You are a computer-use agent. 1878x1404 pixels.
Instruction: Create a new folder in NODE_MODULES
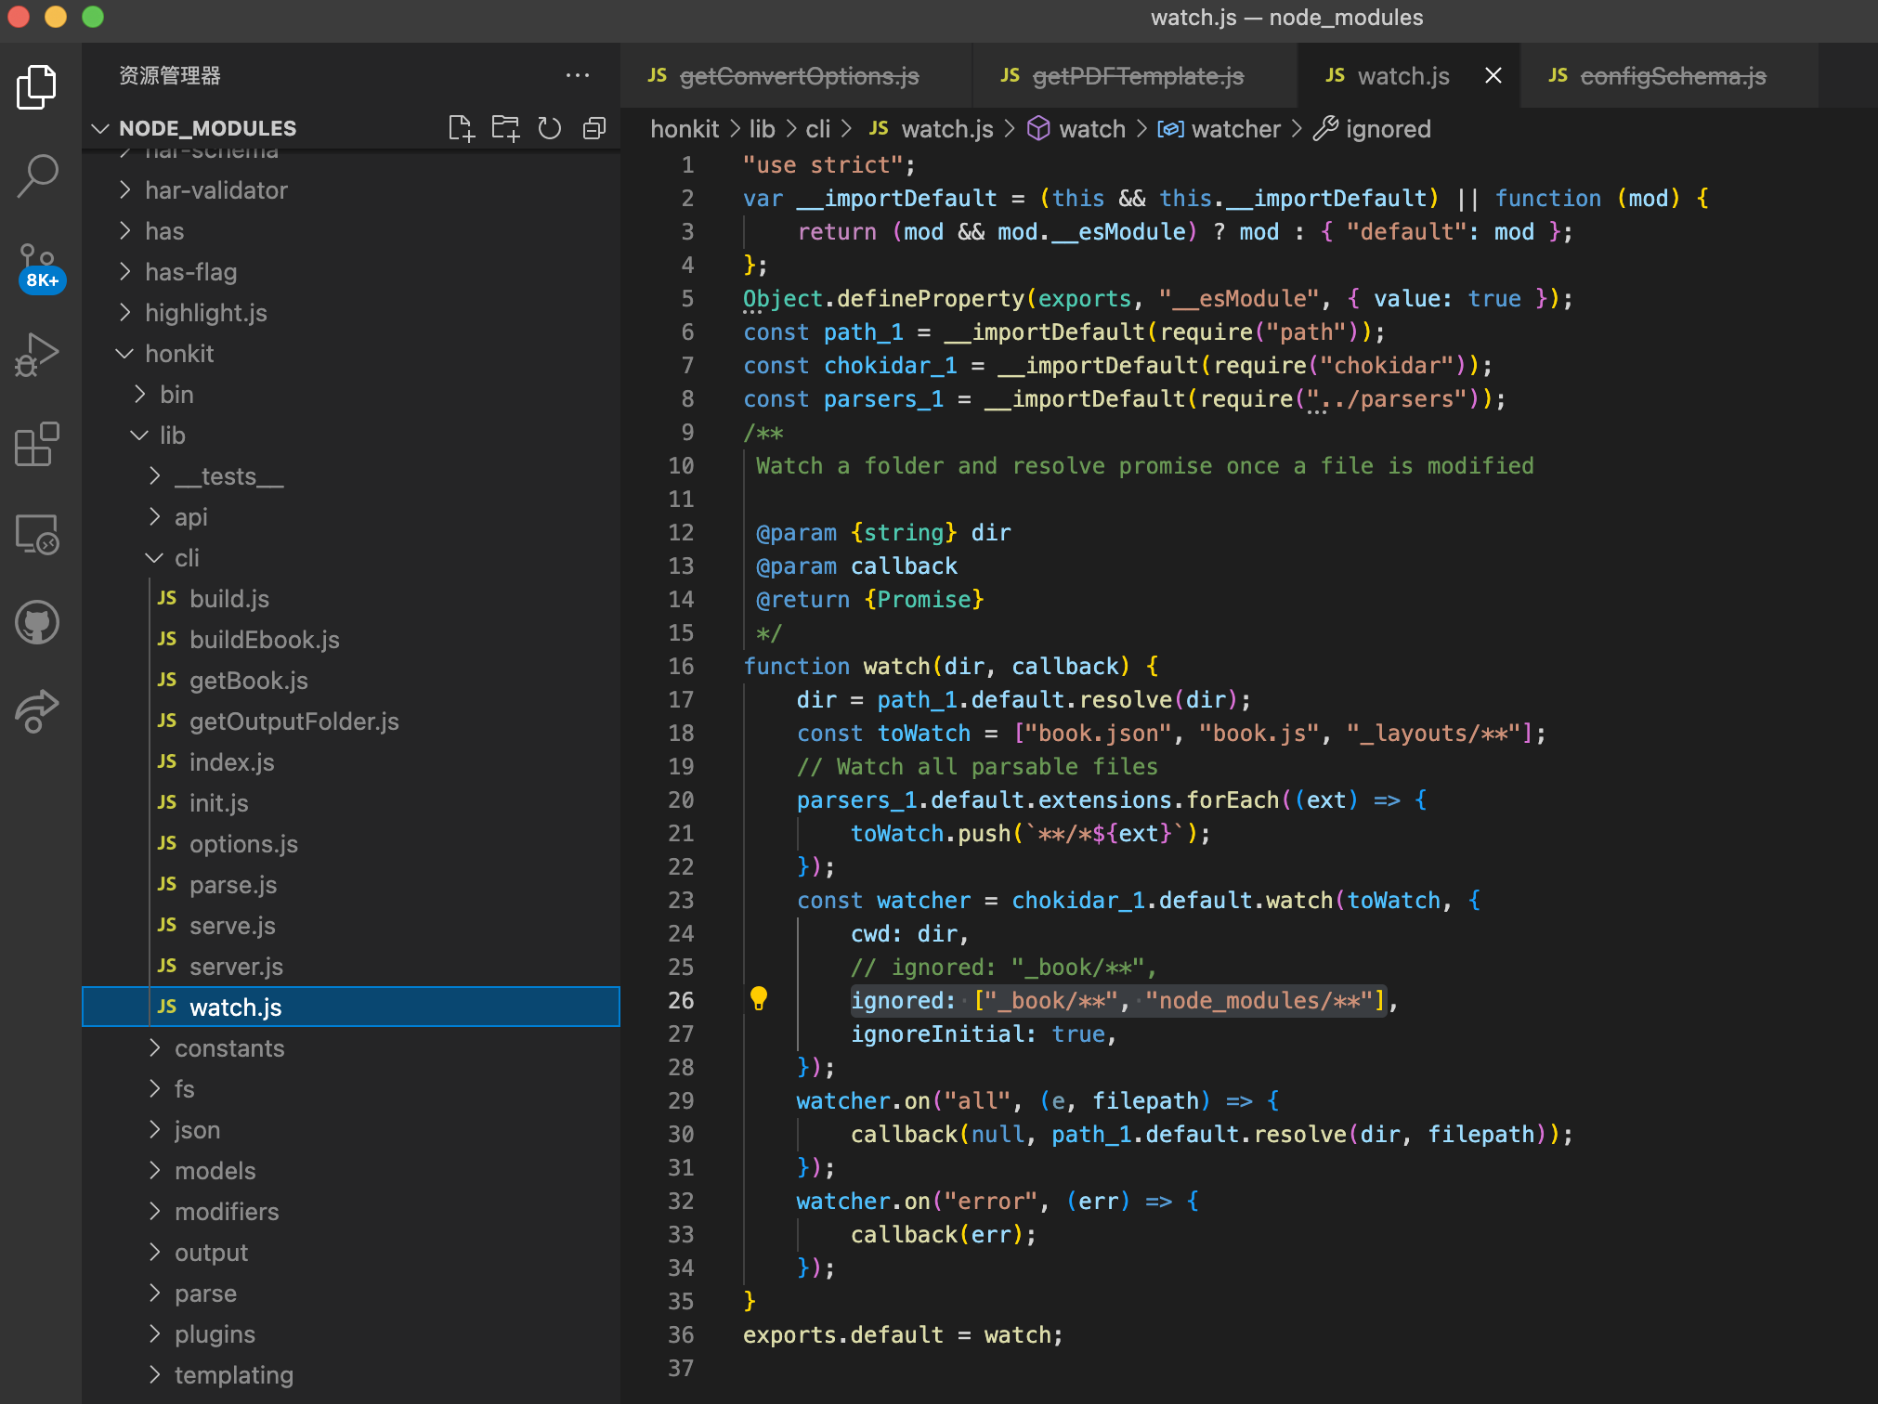(505, 128)
